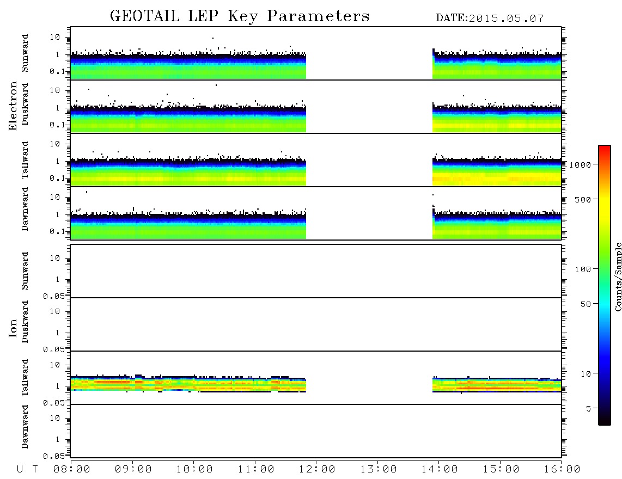622x479 pixels.
Task: Click the 12:00 time tick label
Action: tap(317, 470)
